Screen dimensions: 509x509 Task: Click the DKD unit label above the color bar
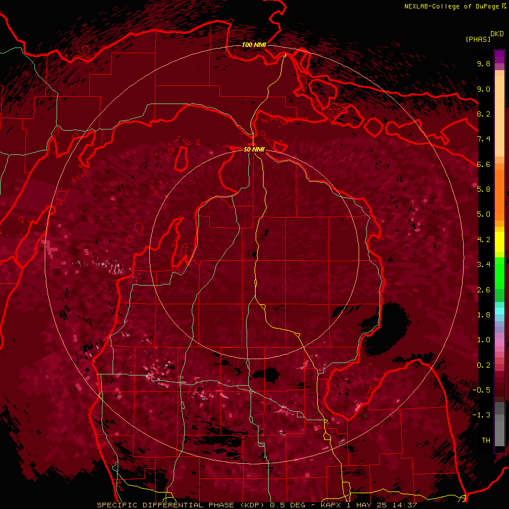coord(497,34)
